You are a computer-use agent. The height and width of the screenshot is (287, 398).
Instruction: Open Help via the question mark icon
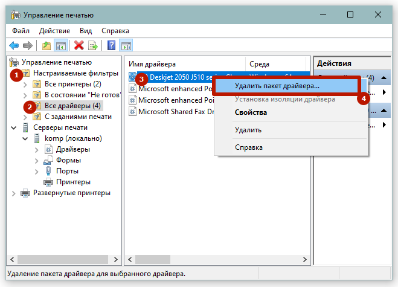[112, 45]
